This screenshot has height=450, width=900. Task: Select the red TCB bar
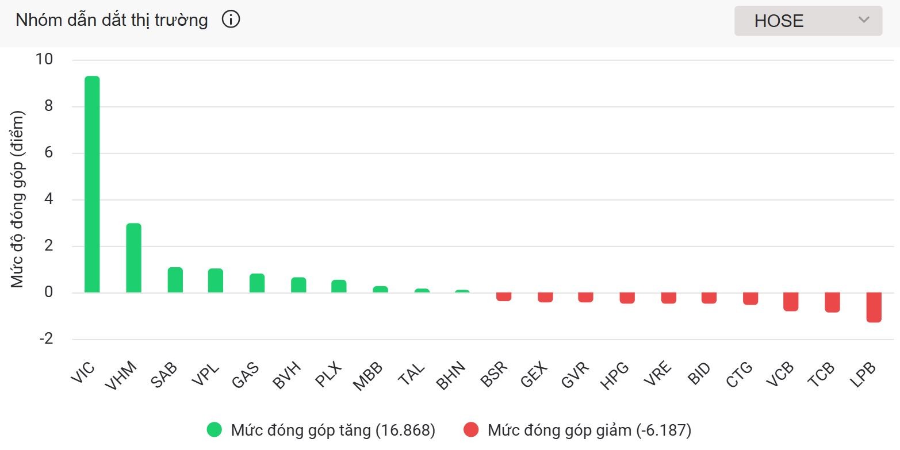(x=832, y=302)
